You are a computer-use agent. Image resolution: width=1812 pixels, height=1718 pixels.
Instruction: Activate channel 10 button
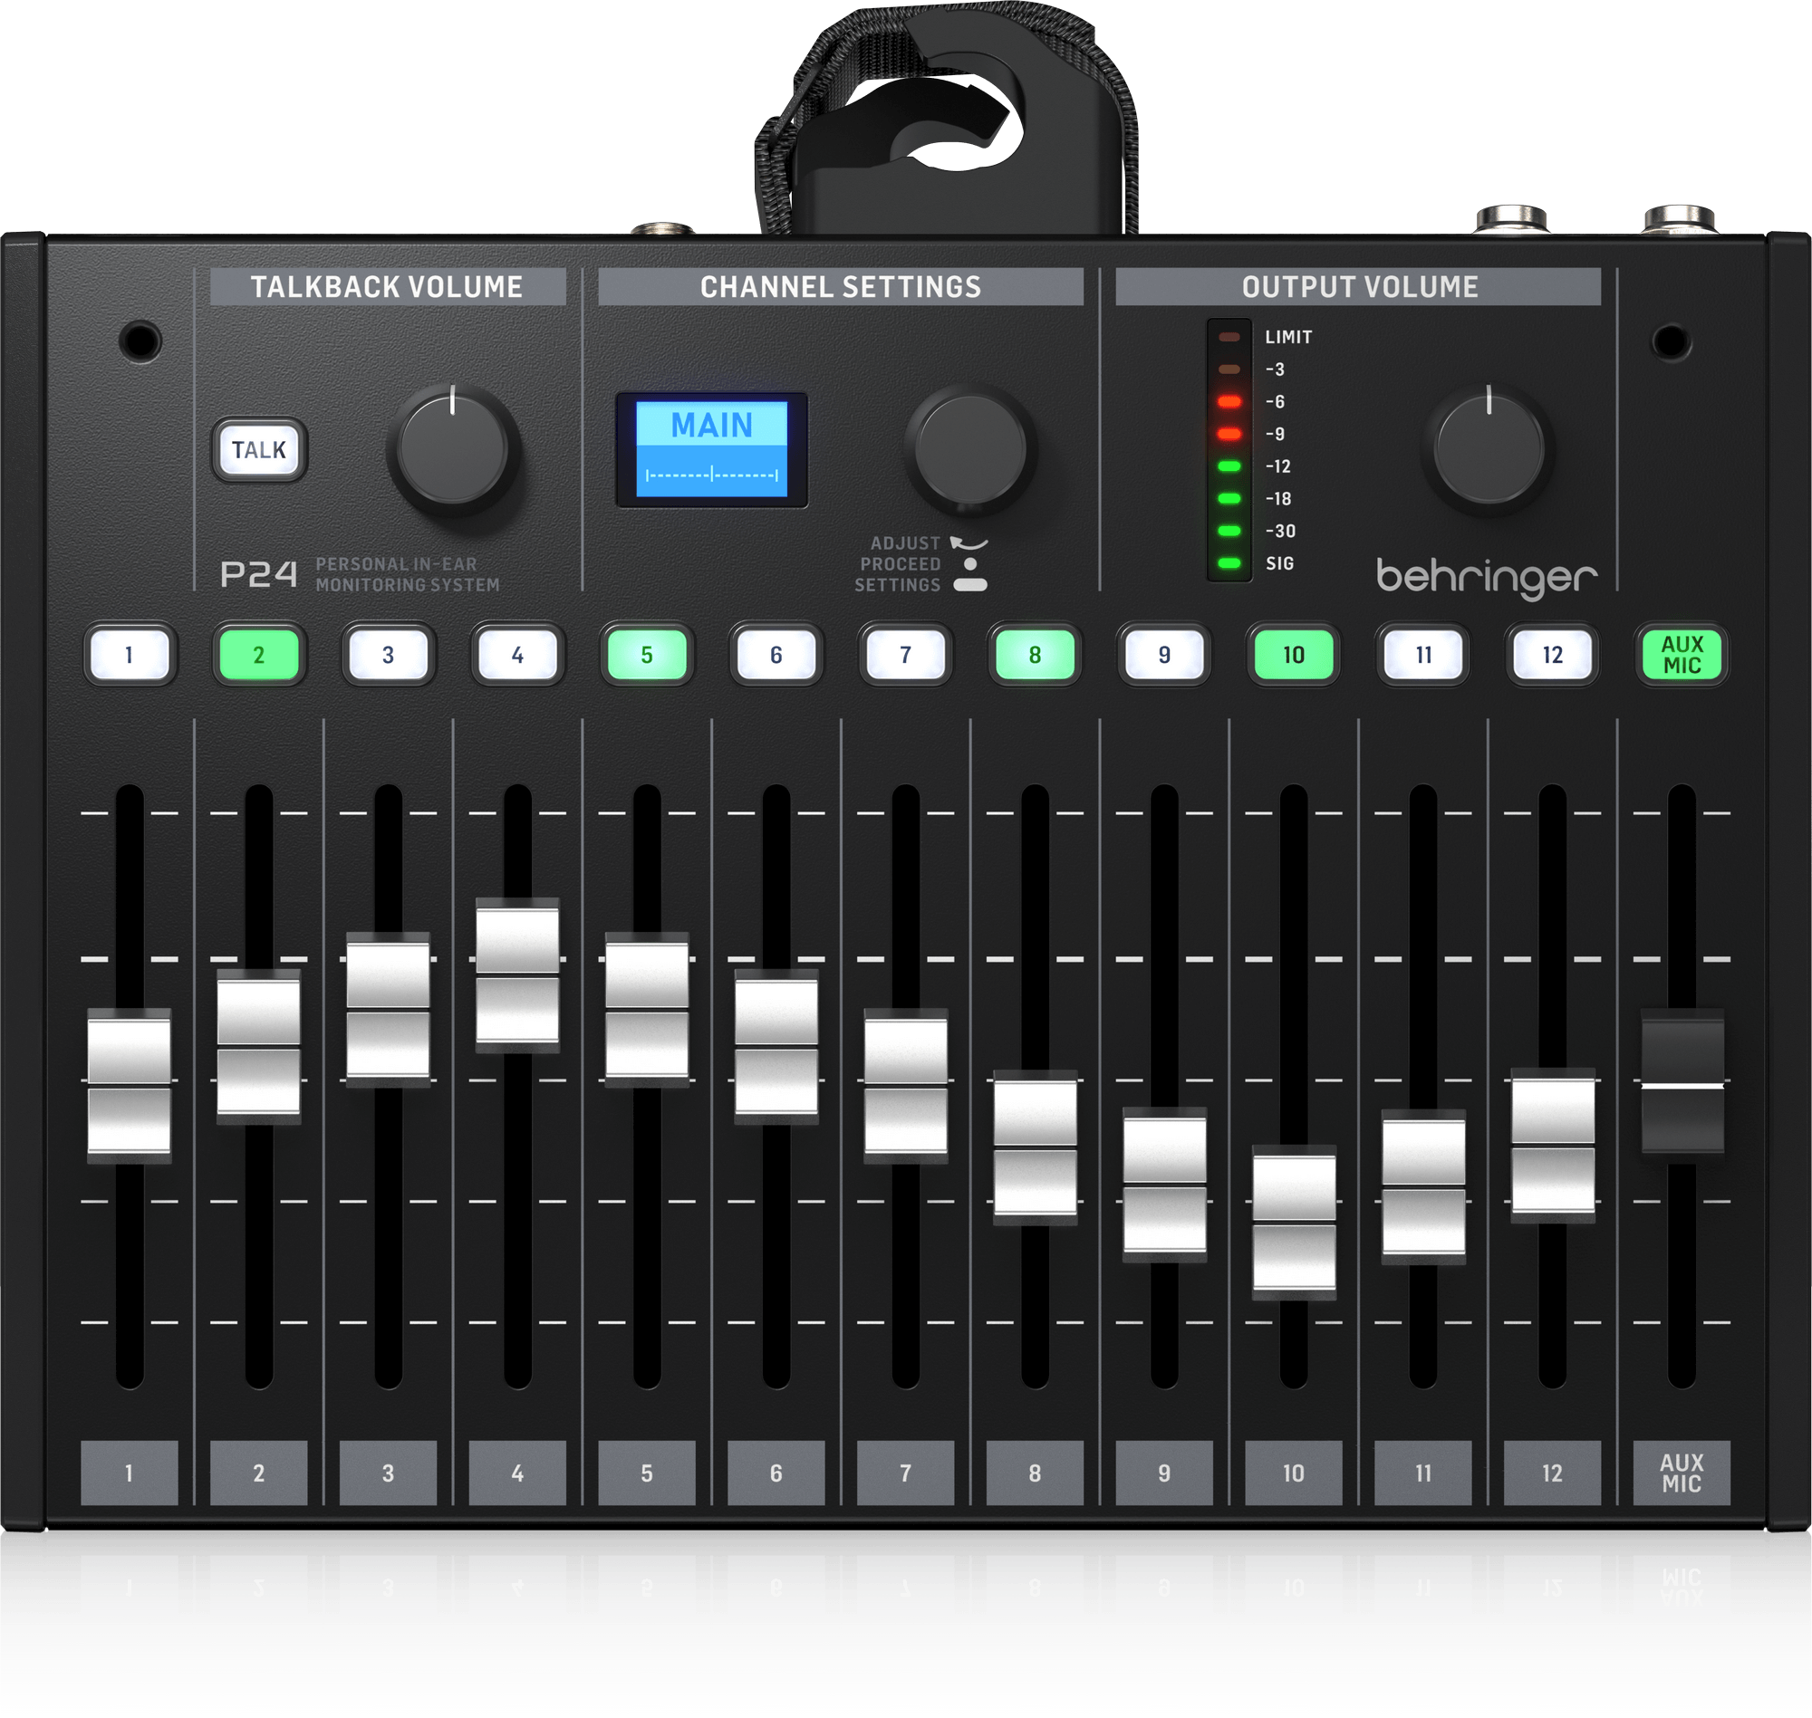tap(1293, 653)
